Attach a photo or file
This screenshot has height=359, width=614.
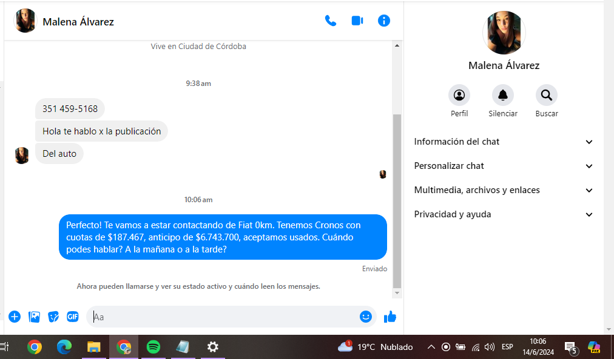click(35, 317)
